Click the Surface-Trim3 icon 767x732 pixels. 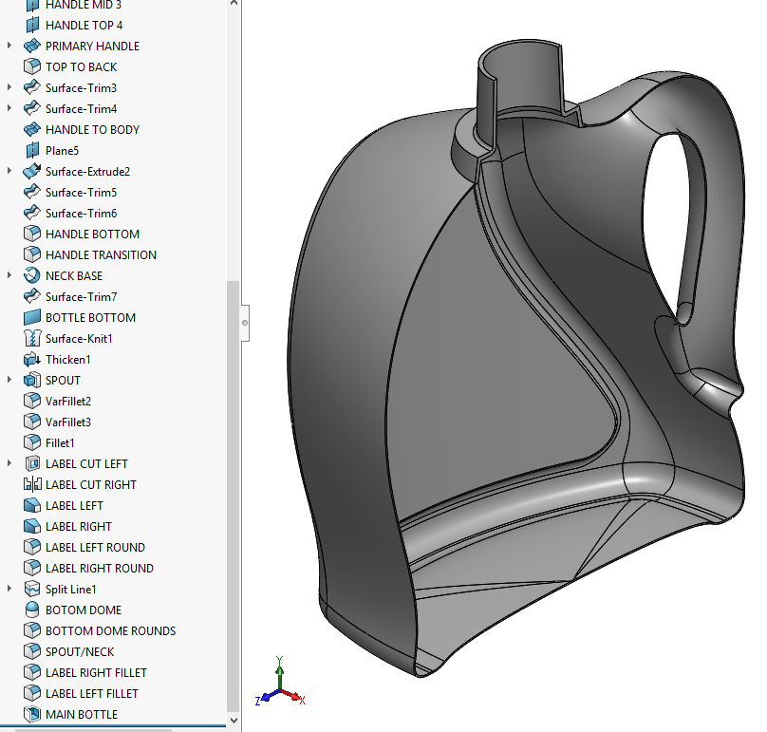(31, 88)
